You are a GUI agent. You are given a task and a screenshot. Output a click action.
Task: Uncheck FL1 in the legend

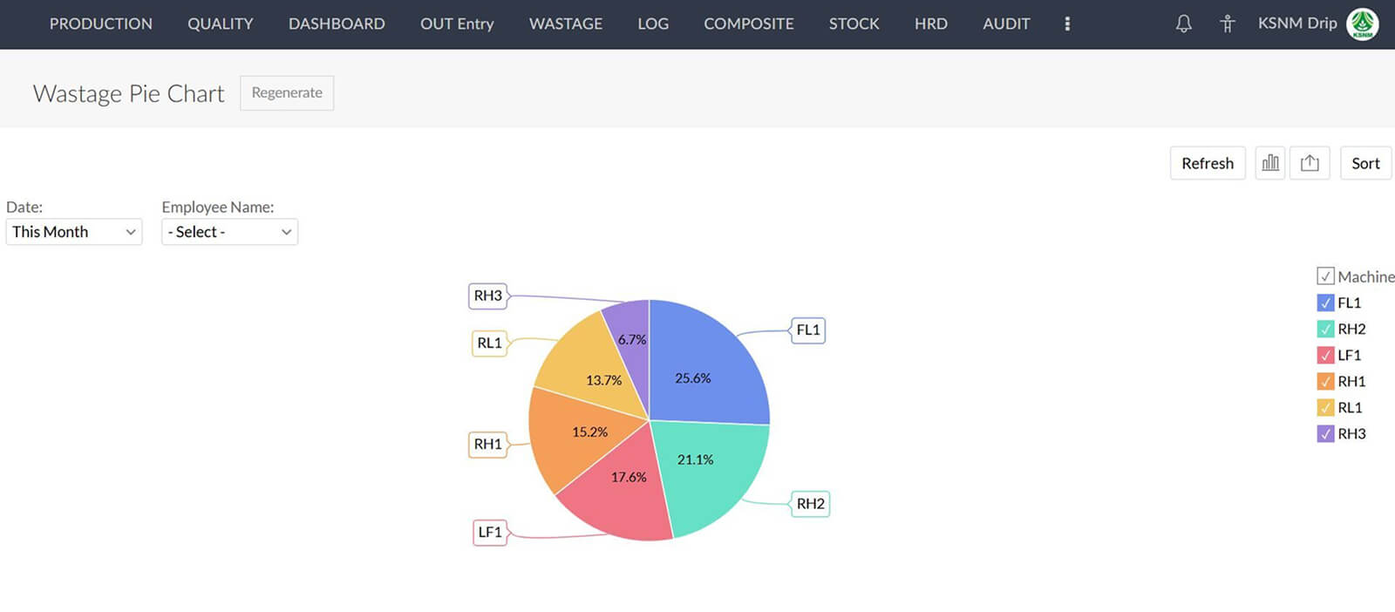[x=1325, y=303]
